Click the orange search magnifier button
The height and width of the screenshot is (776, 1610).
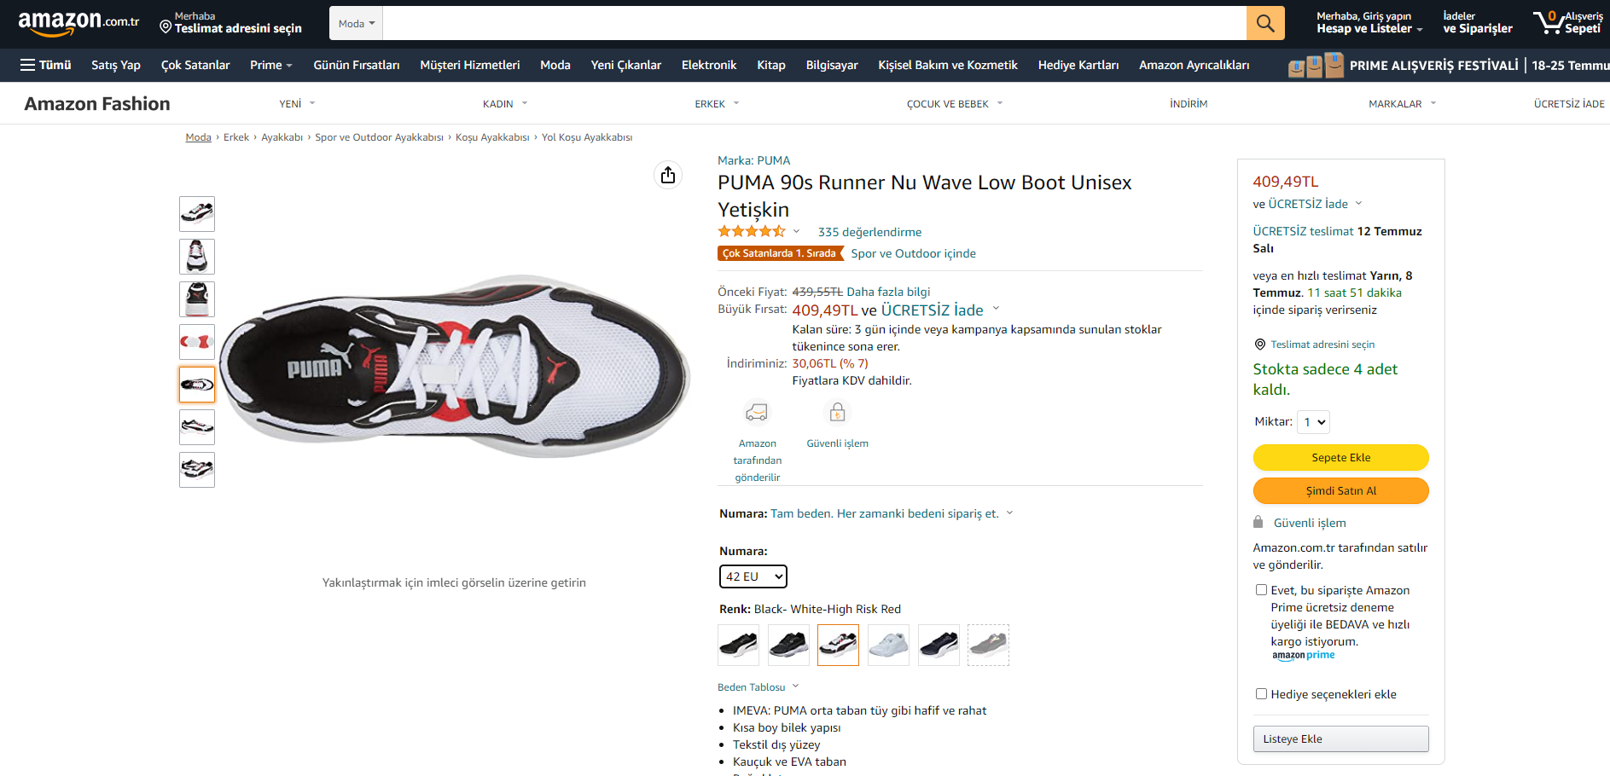click(x=1264, y=23)
